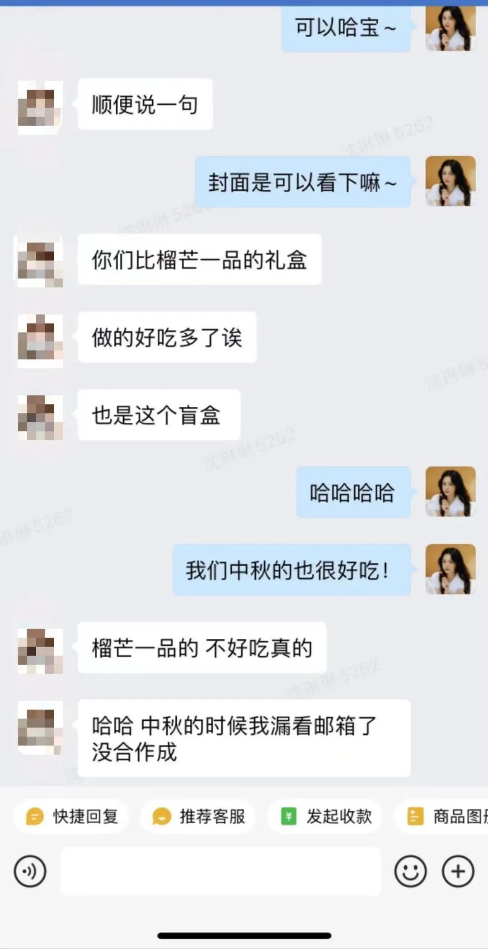This screenshot has height=949, width=488.
Task: Click the orange 推荐客服 icon
Action: tap(161, 817)
